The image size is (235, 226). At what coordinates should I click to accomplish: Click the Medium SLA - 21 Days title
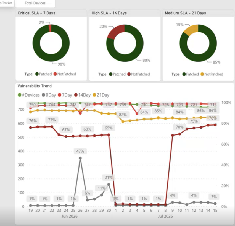[x=185, y=13]
